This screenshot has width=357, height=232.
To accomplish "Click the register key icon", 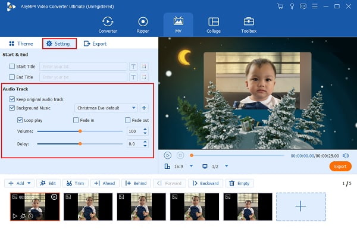I will [x=292, y=6].
